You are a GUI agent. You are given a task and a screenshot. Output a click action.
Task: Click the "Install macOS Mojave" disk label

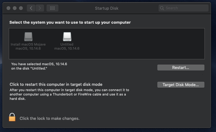[x=28, y=45]
